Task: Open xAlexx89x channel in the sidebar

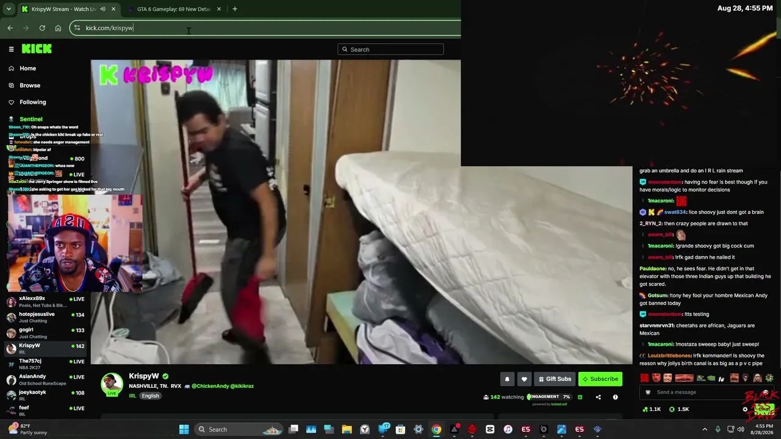Action: point(46,302)
